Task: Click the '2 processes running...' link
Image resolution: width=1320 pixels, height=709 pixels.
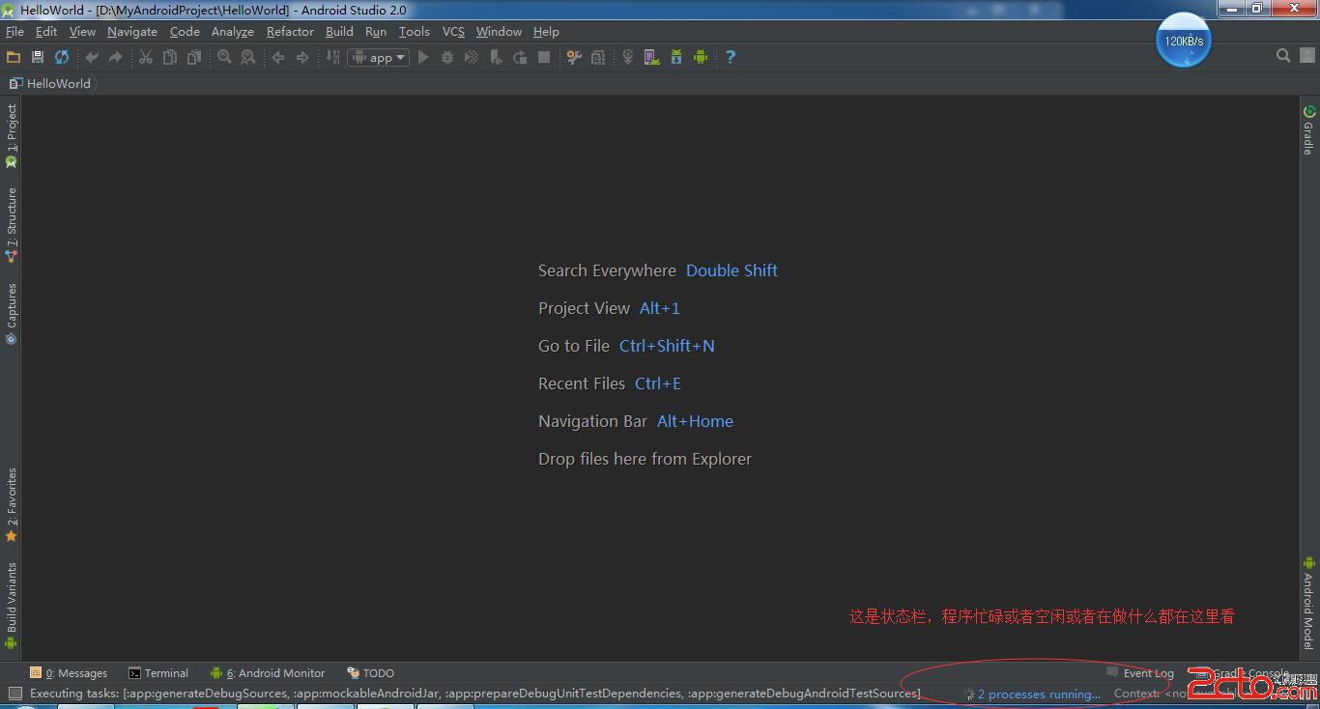Action: click(x=1038, y=694)
